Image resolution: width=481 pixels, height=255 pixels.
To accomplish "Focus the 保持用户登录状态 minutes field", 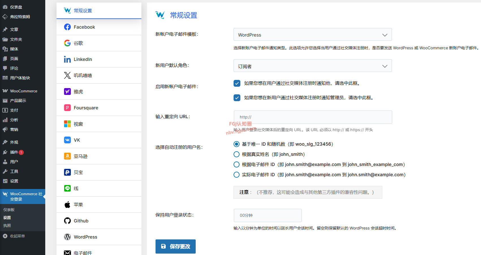I will click(268, 215).
